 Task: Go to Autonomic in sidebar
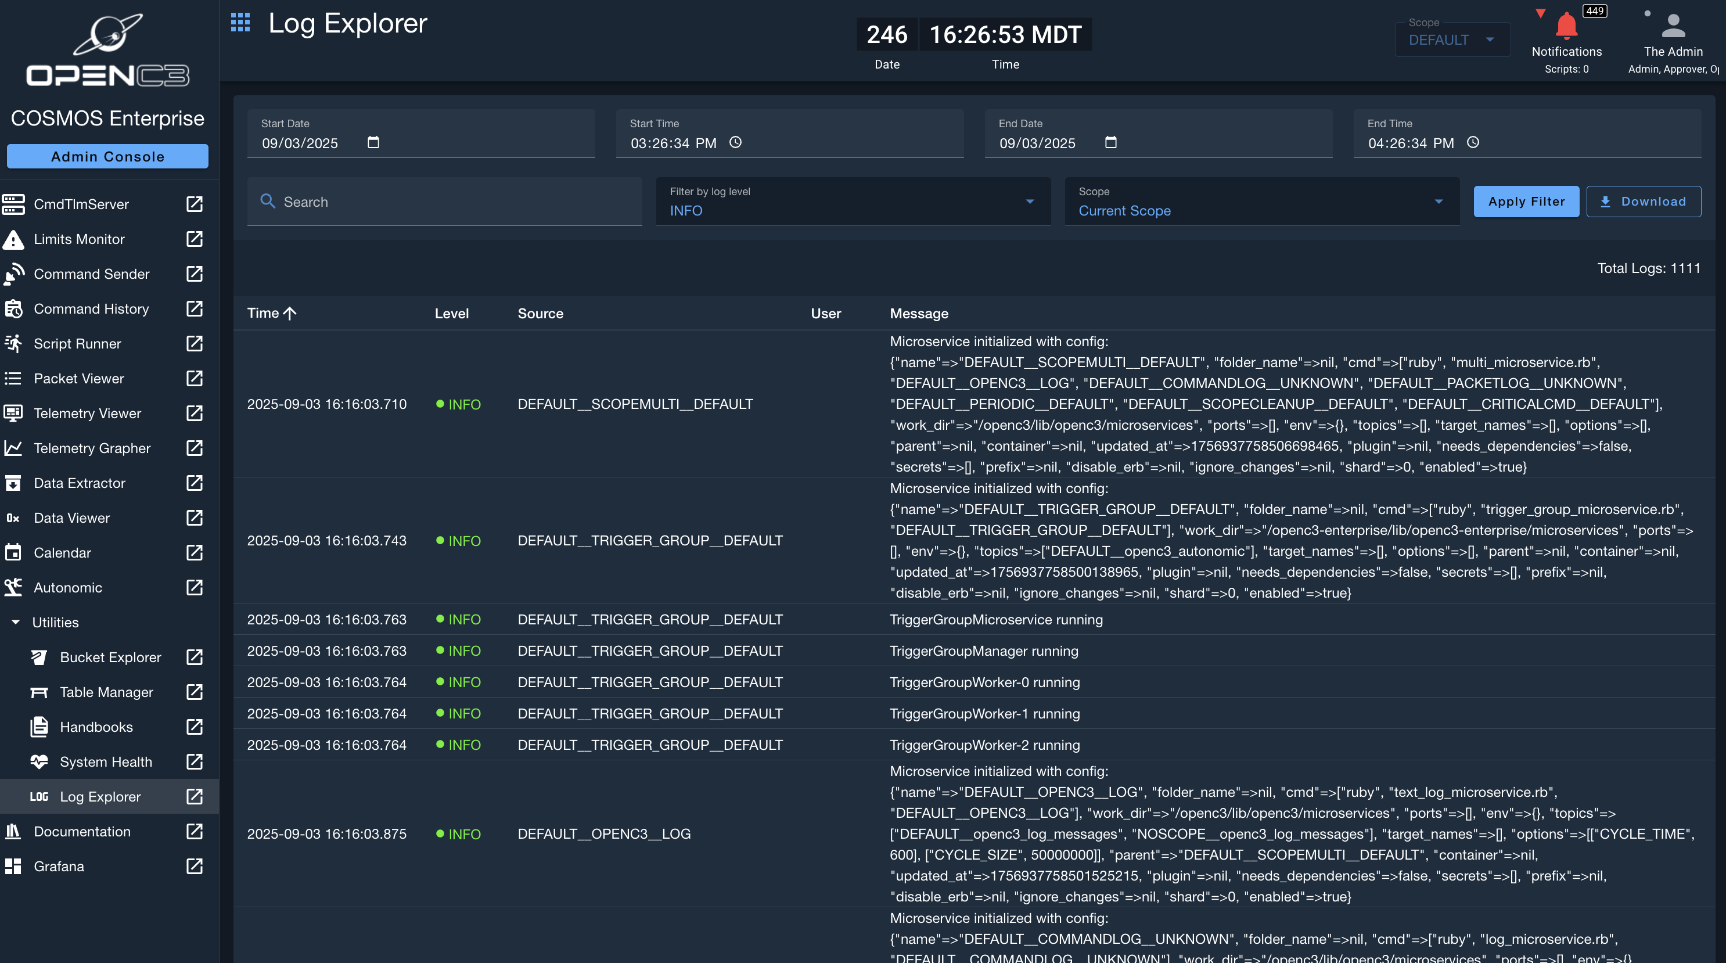click(68, 588)
